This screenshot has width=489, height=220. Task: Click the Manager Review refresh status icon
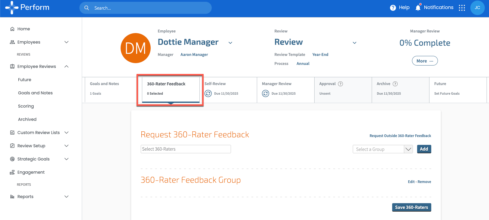pyautogui.click(x=266, y=93)
